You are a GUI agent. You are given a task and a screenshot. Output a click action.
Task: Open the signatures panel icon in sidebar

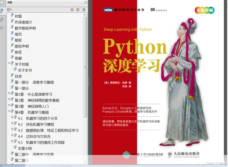(1, 28)
